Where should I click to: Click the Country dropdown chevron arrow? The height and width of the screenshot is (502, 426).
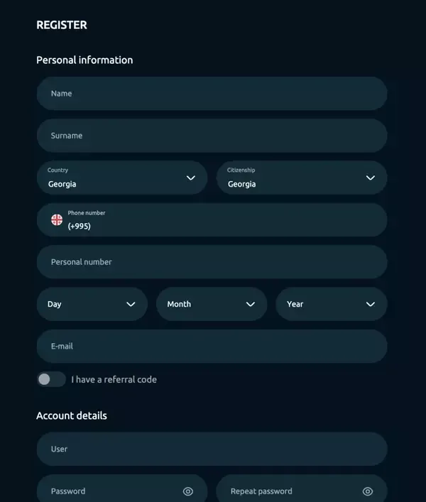[191, 178]
